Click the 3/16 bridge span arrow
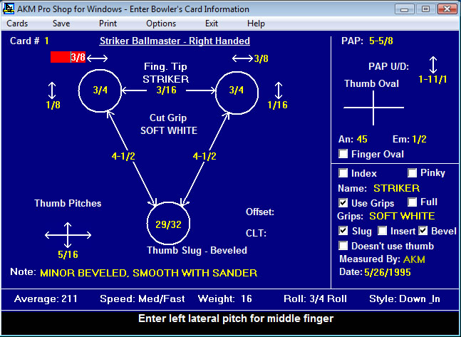 169,90
